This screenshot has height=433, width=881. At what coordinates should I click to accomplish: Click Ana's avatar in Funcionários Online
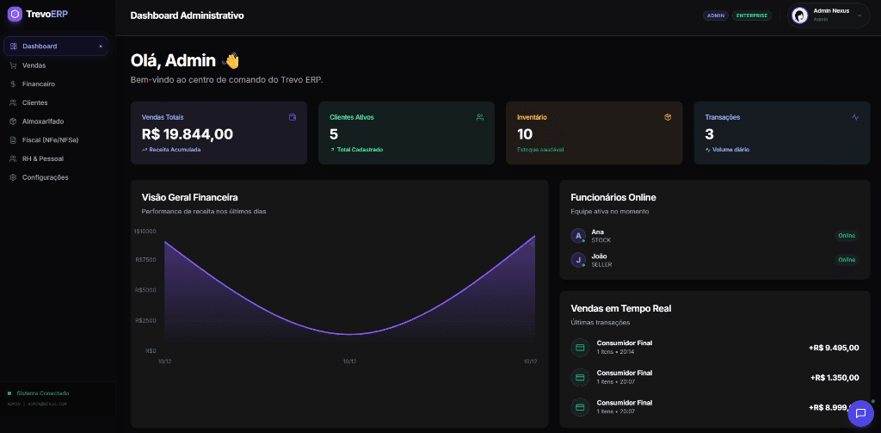[578, 235]
